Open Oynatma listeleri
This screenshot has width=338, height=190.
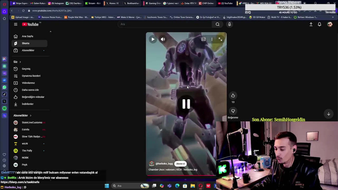pyautogui.click(x=29, y=76)
